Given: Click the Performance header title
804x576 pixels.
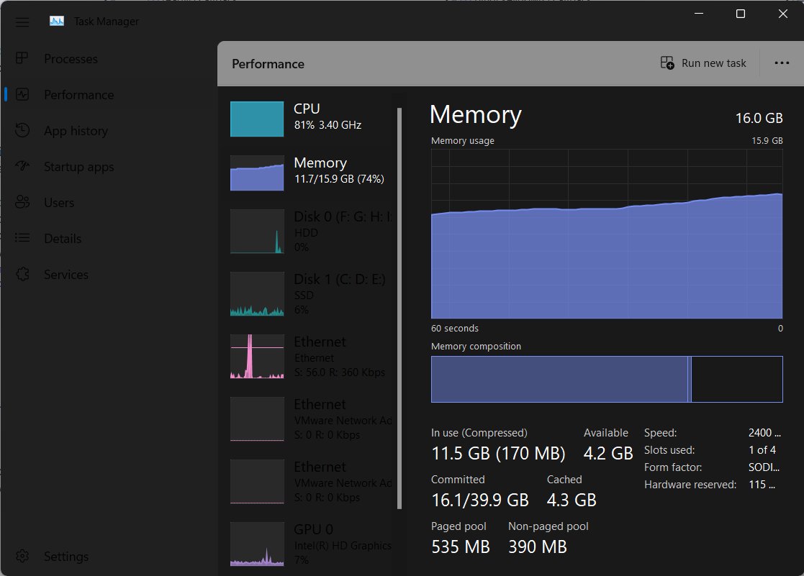Looking at the screenshot, I should [x=268, y=64].
